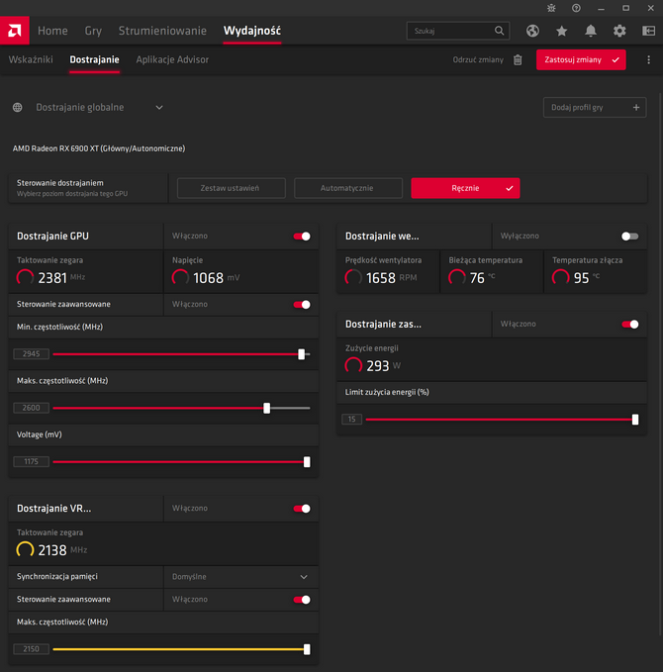Click Limit zużycia energii slider handle
This screenshot has height=672, width=663.
635,420
